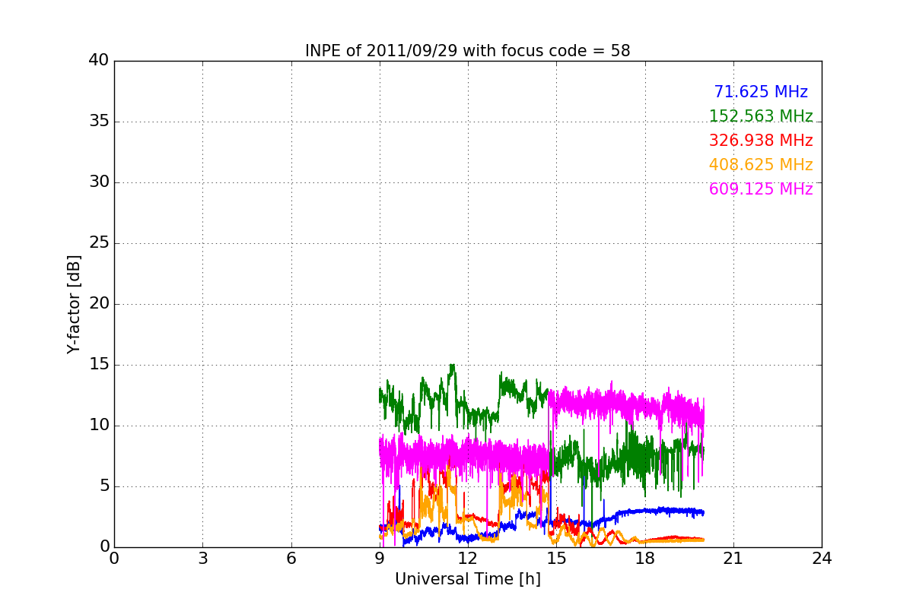This screenshot has width=913, height=608.
Task: Click the x-axis tick label 24
Action: [822, 559]
